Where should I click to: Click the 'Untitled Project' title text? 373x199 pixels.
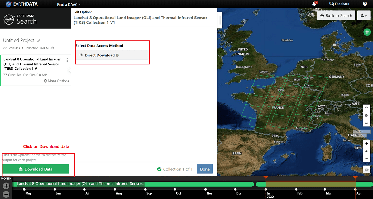(x=19, y=40)
